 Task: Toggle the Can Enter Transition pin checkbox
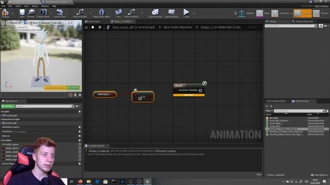click(x=201, y=90)
